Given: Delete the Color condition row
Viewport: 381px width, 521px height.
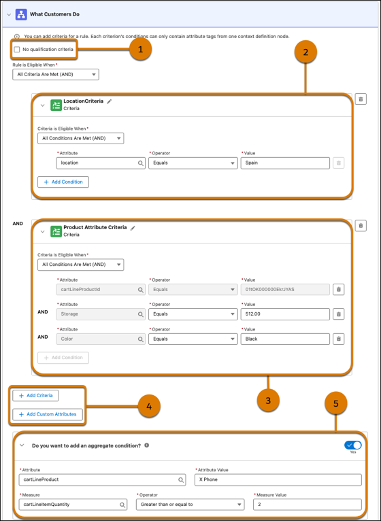Looking at the screenshot, I should coord(339,339).
